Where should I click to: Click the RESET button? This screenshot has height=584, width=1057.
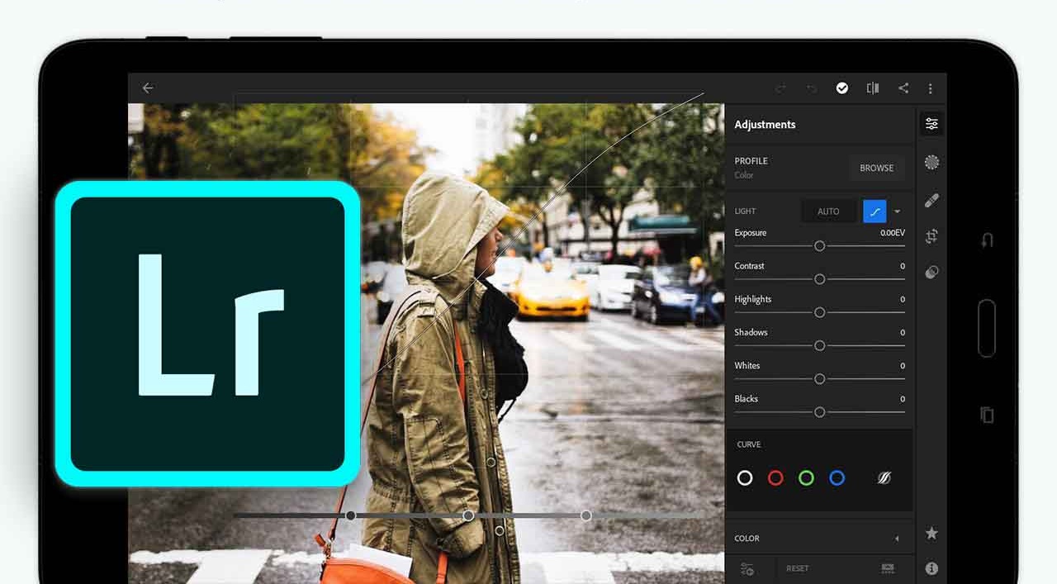pos(798,568)
